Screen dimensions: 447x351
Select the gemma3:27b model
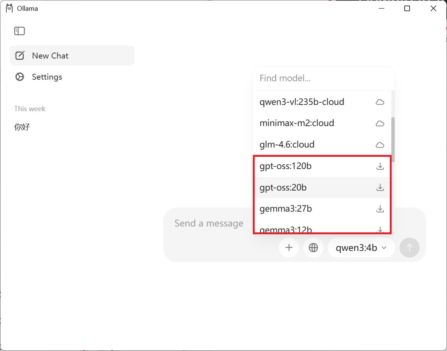click(322, 209)
